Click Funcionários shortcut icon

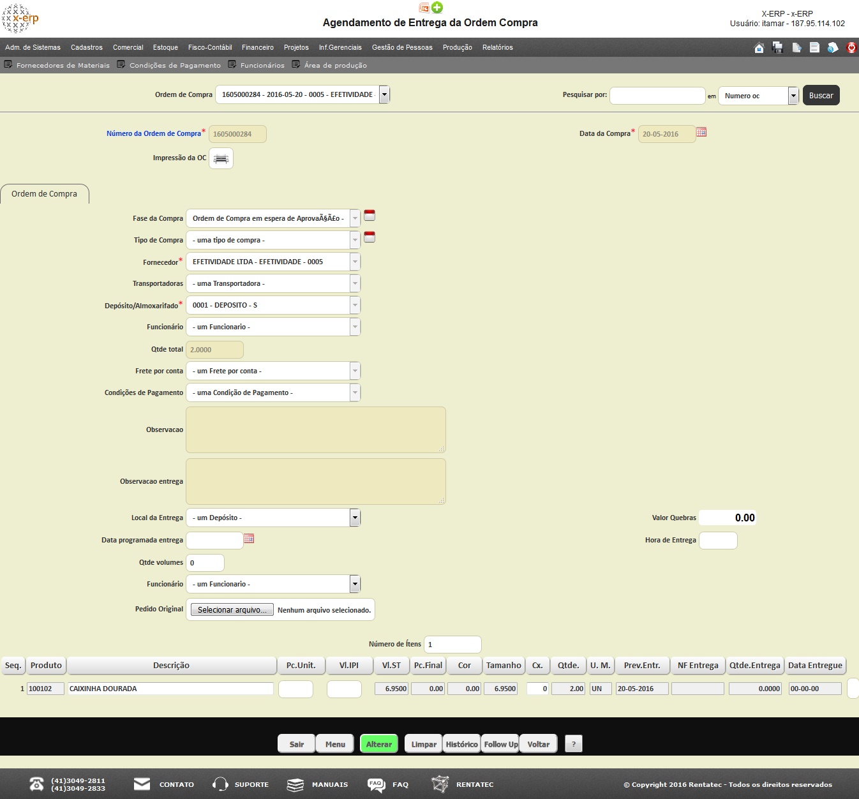pos(232,64)
